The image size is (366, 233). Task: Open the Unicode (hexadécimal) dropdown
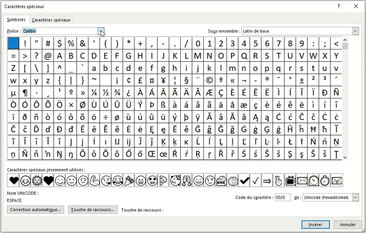[355, 198]
